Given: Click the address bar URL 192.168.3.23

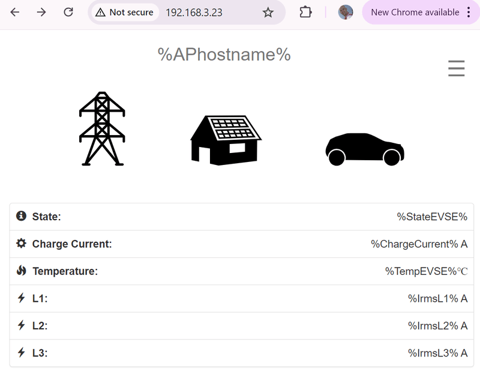Looking at the screenshot, I should [x=194, y=12].
